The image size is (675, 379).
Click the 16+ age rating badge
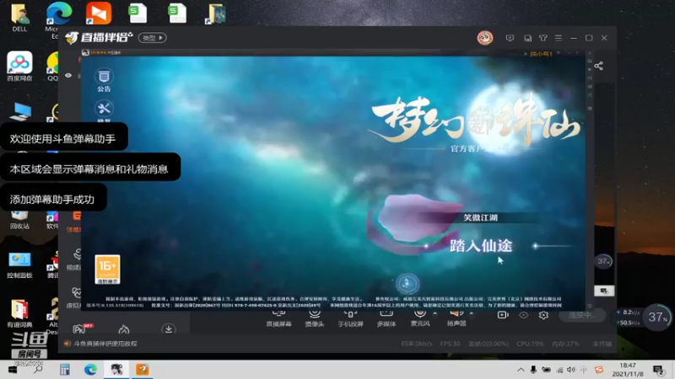[x=107, y=270]
